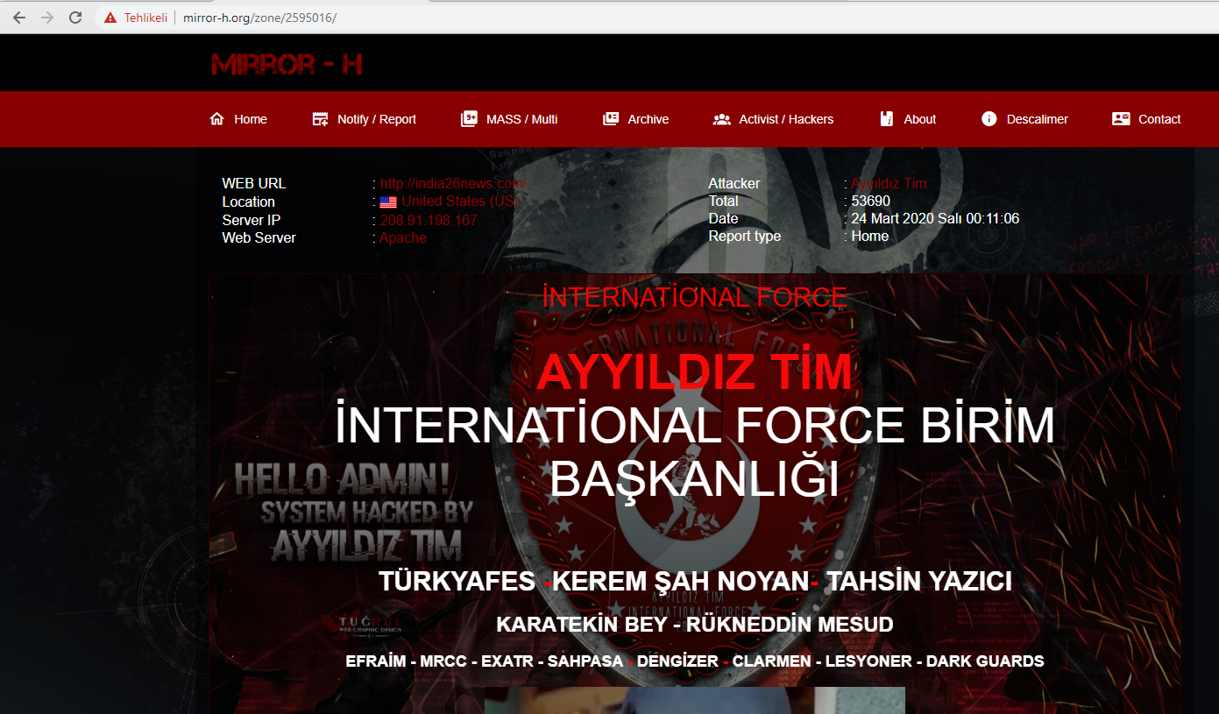
Task: Click the Tehlikeli security label
Action: point(145,18)
